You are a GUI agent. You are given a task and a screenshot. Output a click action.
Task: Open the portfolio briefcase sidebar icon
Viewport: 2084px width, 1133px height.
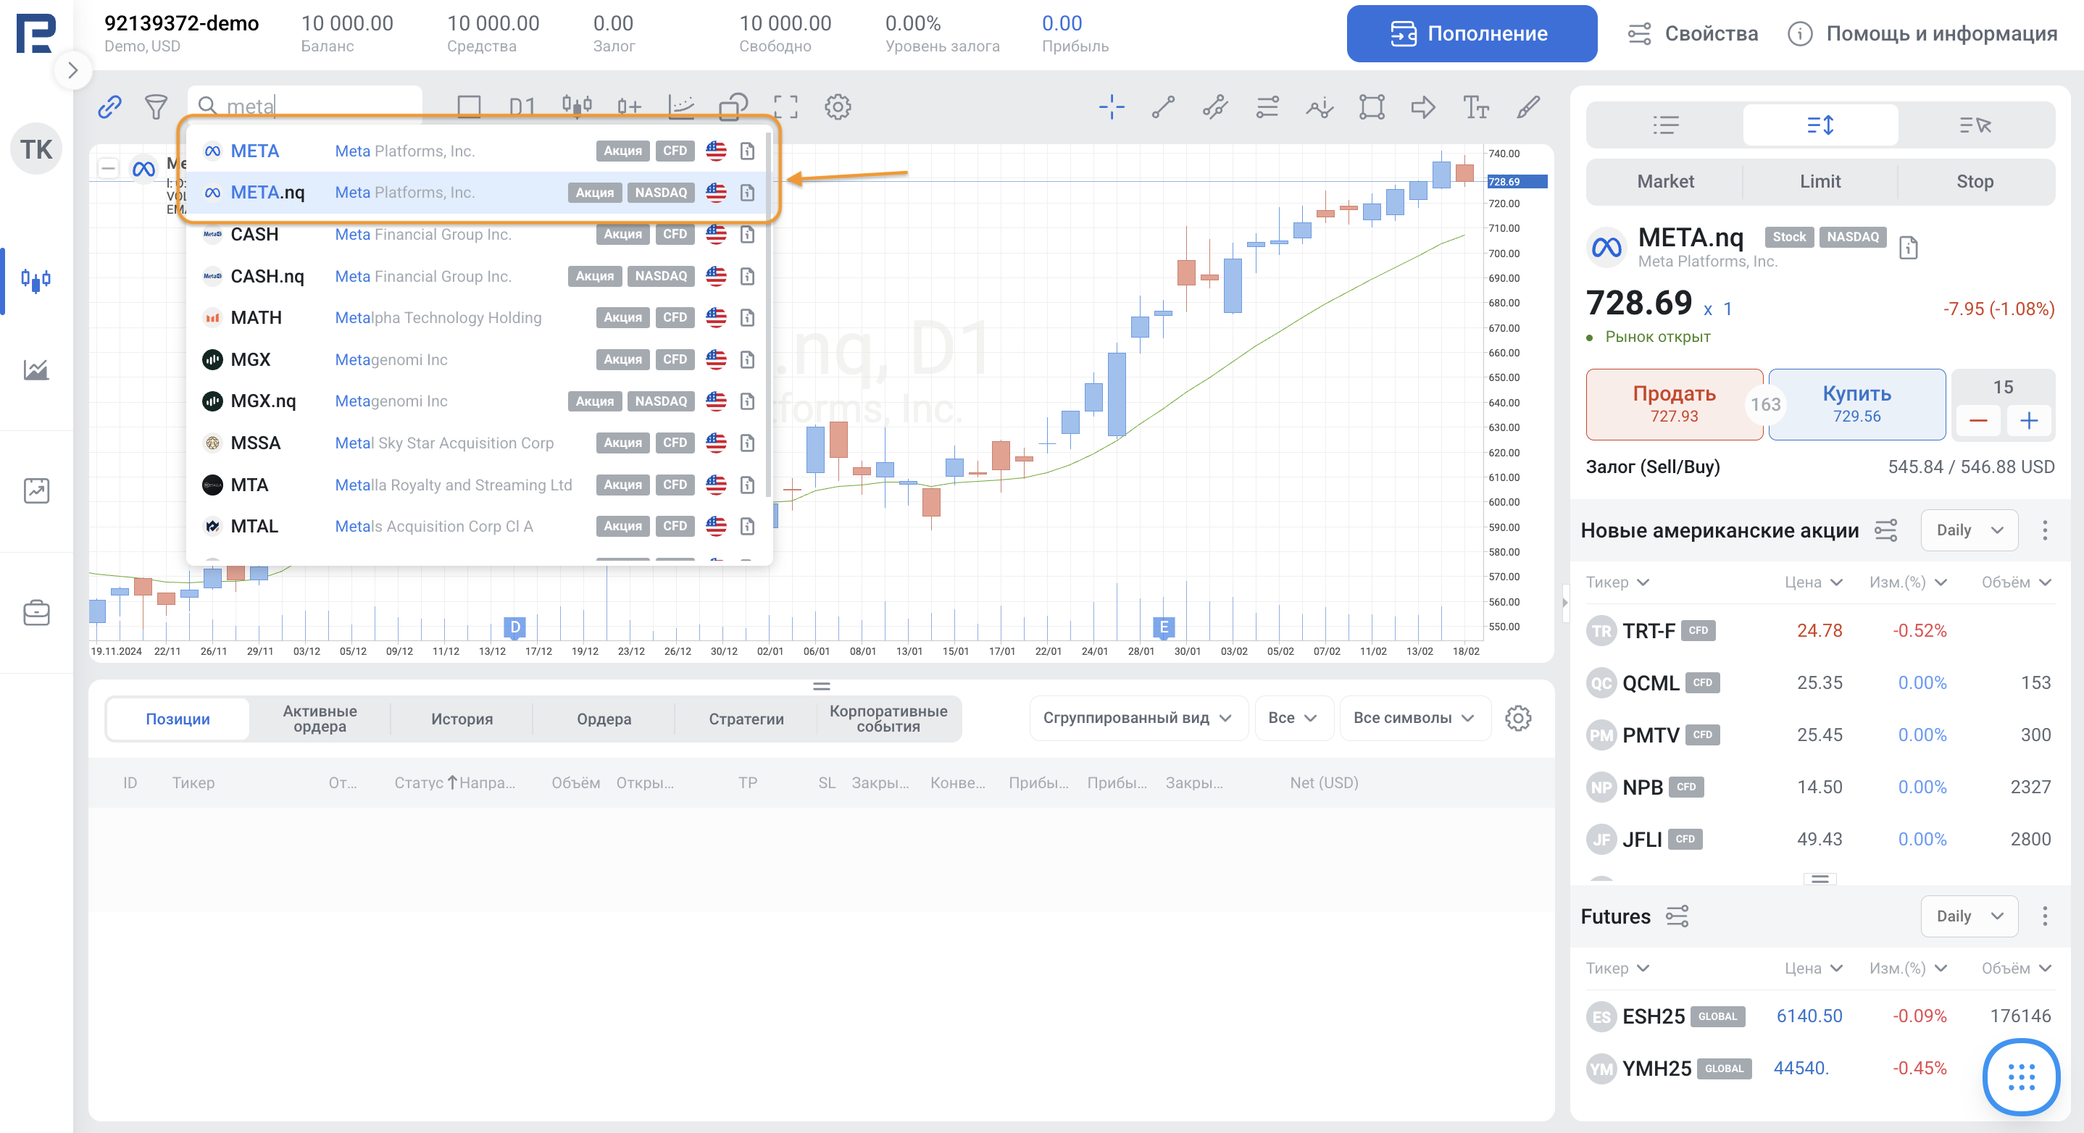pos(36,613)
